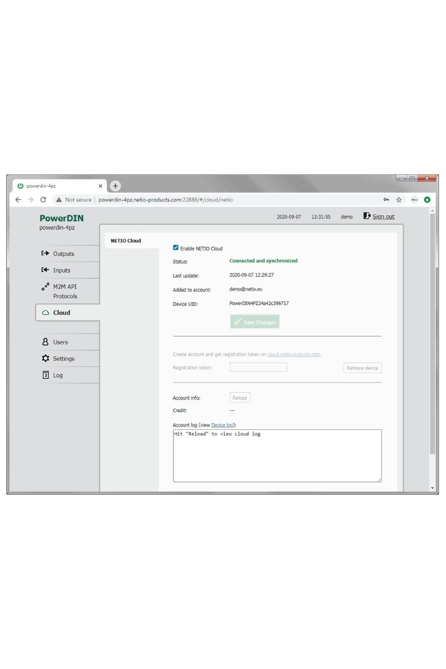Click the Users person icon
This screenshot has height=669, width=446.
coord(45,342)
